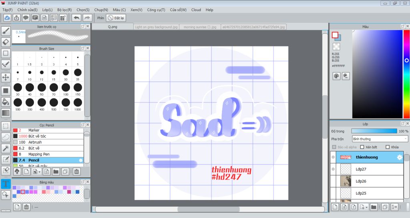Delete palette color using trash icon
This screenshot has height=218, width=410.
tap(26, 207)
